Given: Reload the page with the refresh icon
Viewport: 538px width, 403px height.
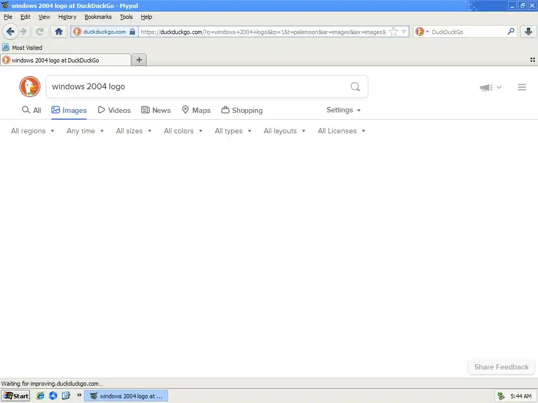Looking at the screenshot, I should click(39, 31).
